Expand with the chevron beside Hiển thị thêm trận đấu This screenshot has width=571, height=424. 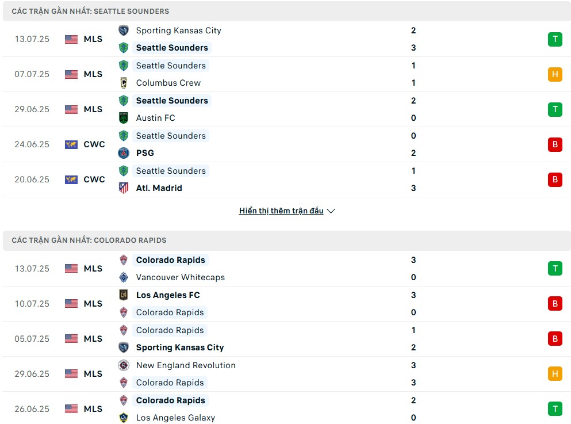[331, 211]
